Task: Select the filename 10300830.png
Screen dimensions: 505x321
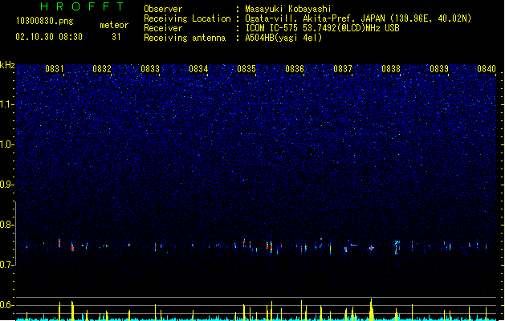Action: tap(44, 21)
